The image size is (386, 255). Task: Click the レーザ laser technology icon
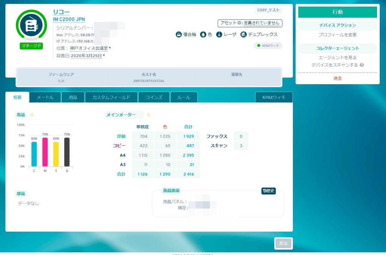click(x=219, y=34)
